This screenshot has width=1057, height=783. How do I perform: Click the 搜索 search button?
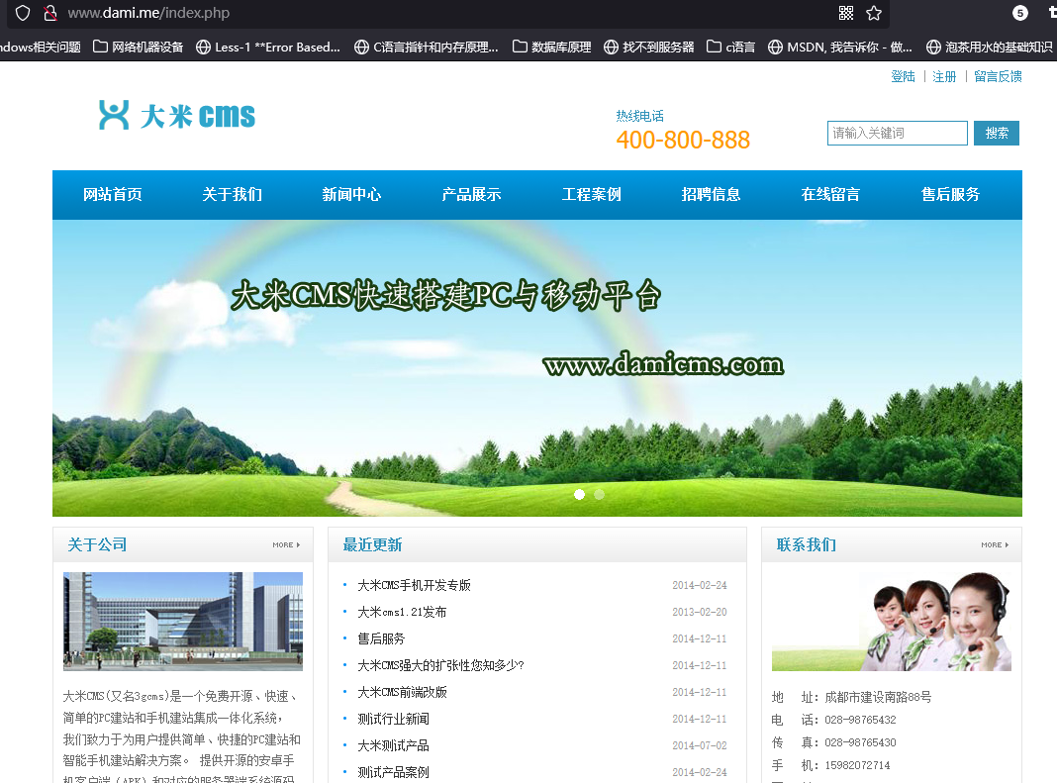(x=996, y=132)
